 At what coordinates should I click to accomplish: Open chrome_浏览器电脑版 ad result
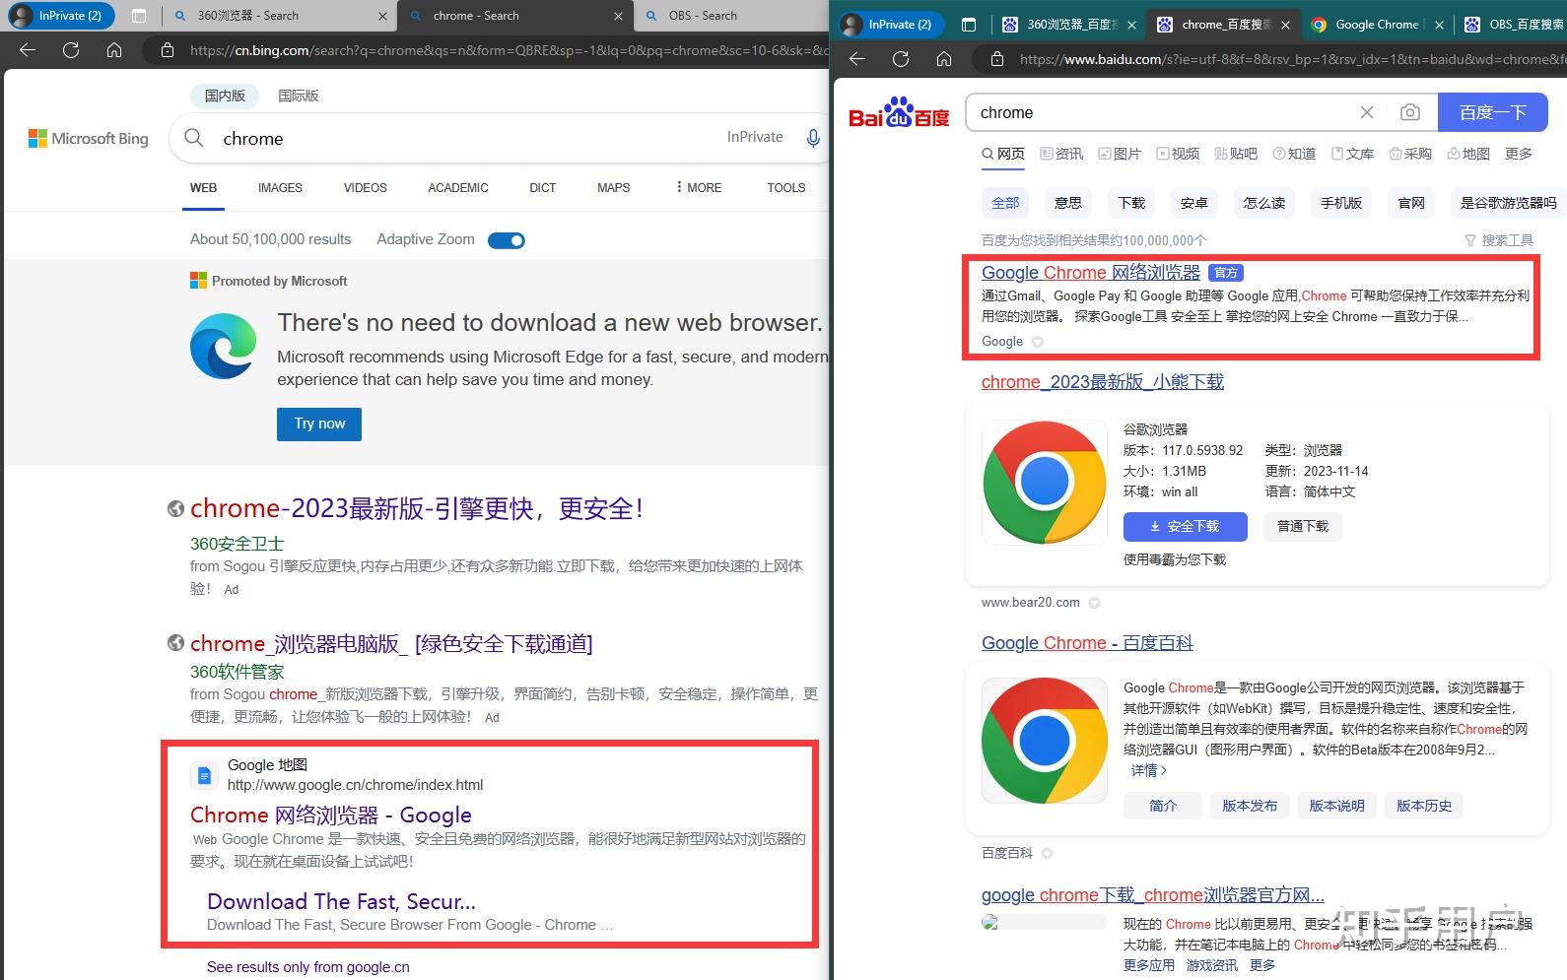[x=391, y=643]
